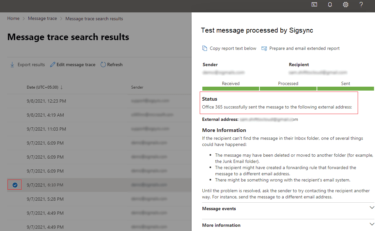Select the 9/8/2021, 4:19 AM message row
The image size is (375, 231).
click(x=45, y=115)
